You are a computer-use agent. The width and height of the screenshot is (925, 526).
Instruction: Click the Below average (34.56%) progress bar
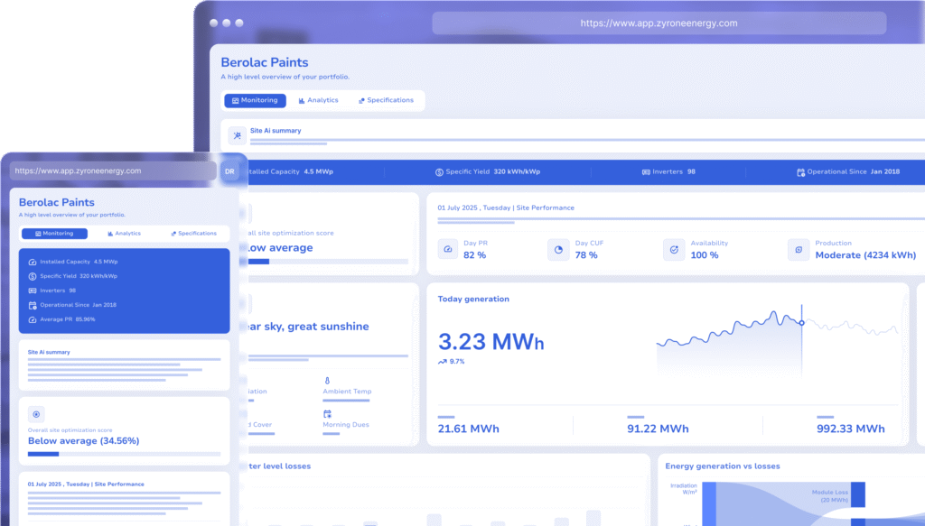tap(124, 454)
